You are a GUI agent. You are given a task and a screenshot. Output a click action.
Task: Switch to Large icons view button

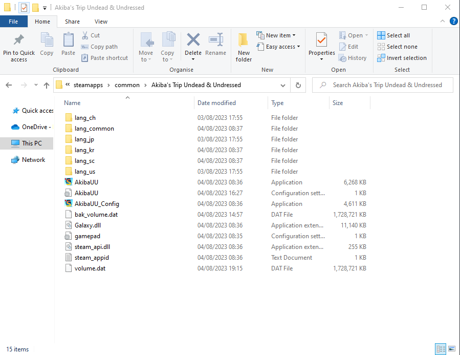tap(452, 349)
